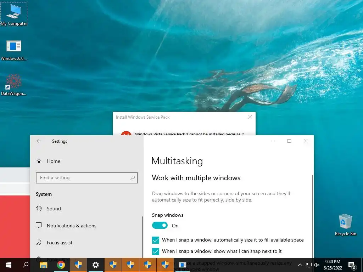Viewport: 363px width, 272px height.
Task: Click the muted volume tray icon
Action: pyautogui.click(x=317, y=265)
